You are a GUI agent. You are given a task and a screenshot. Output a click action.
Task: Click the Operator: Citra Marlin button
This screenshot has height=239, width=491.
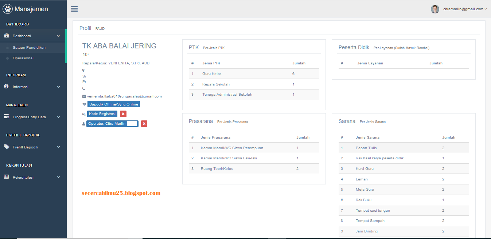112,124
